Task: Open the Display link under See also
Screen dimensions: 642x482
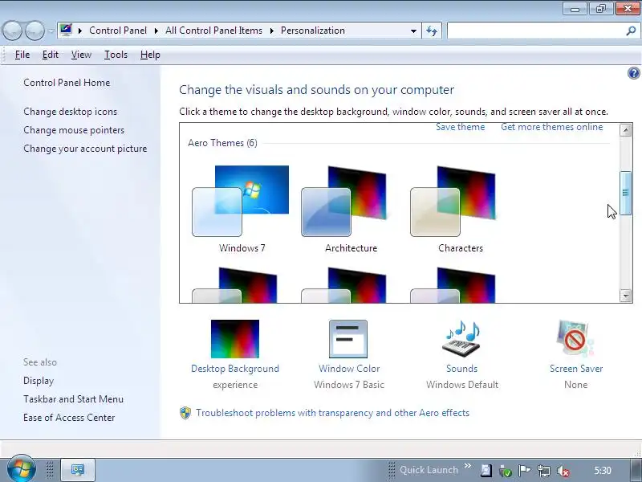Action: coord(39,381)
